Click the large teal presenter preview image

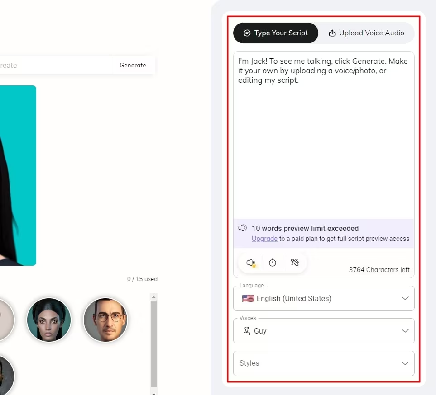[18, 175]
